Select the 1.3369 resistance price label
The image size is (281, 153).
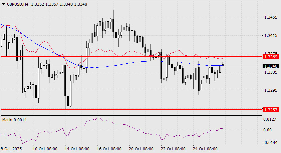tap(269, 57)
